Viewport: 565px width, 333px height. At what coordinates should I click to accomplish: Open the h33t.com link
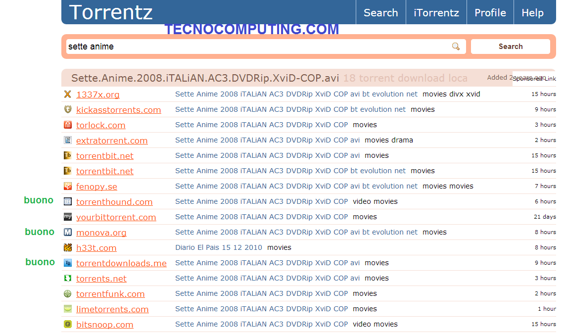tap(96, 248)
